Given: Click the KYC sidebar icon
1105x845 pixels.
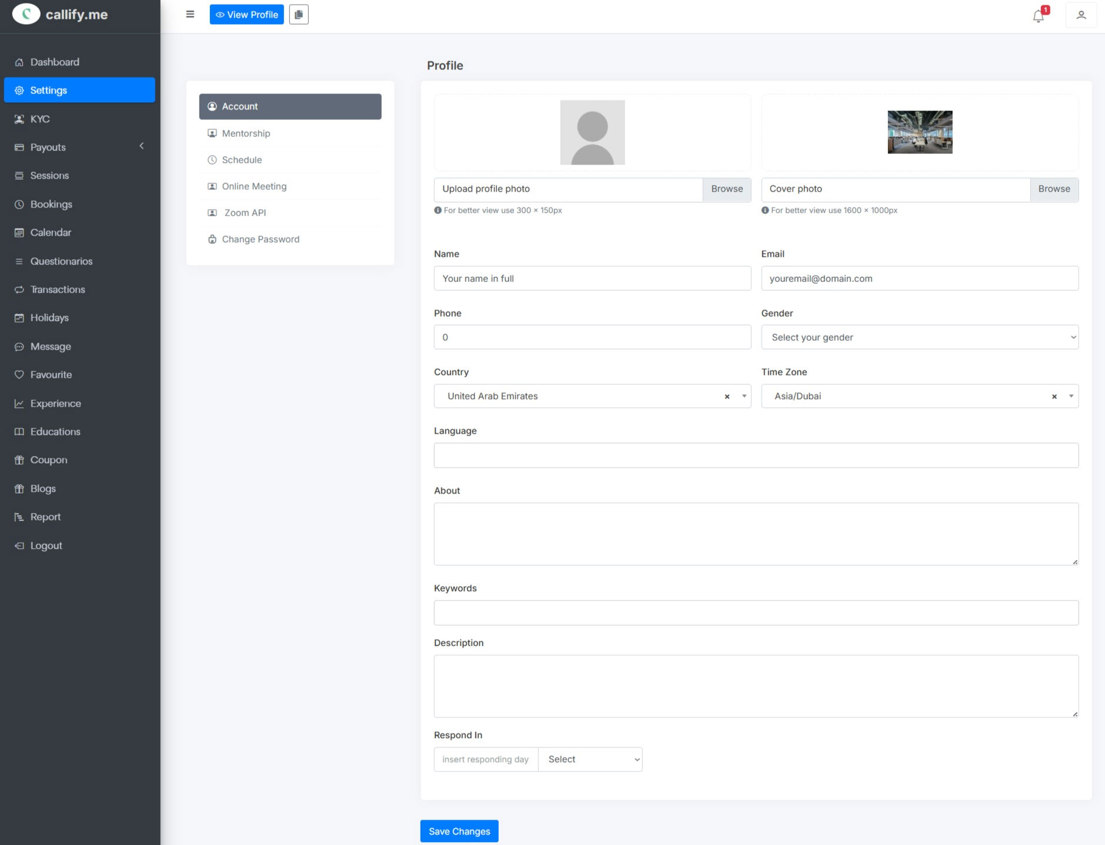Looking at the screenshot, I should (x=19, y=119).
